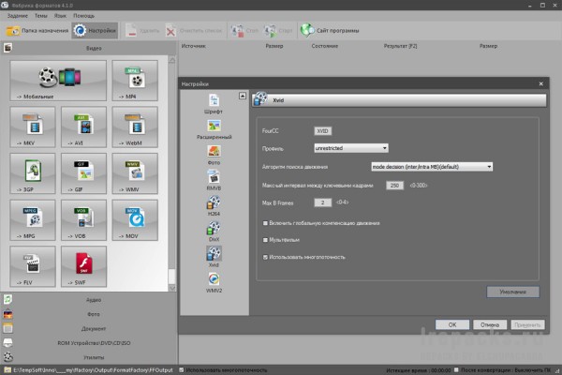Click the Status column header

(x=325, y=46)
